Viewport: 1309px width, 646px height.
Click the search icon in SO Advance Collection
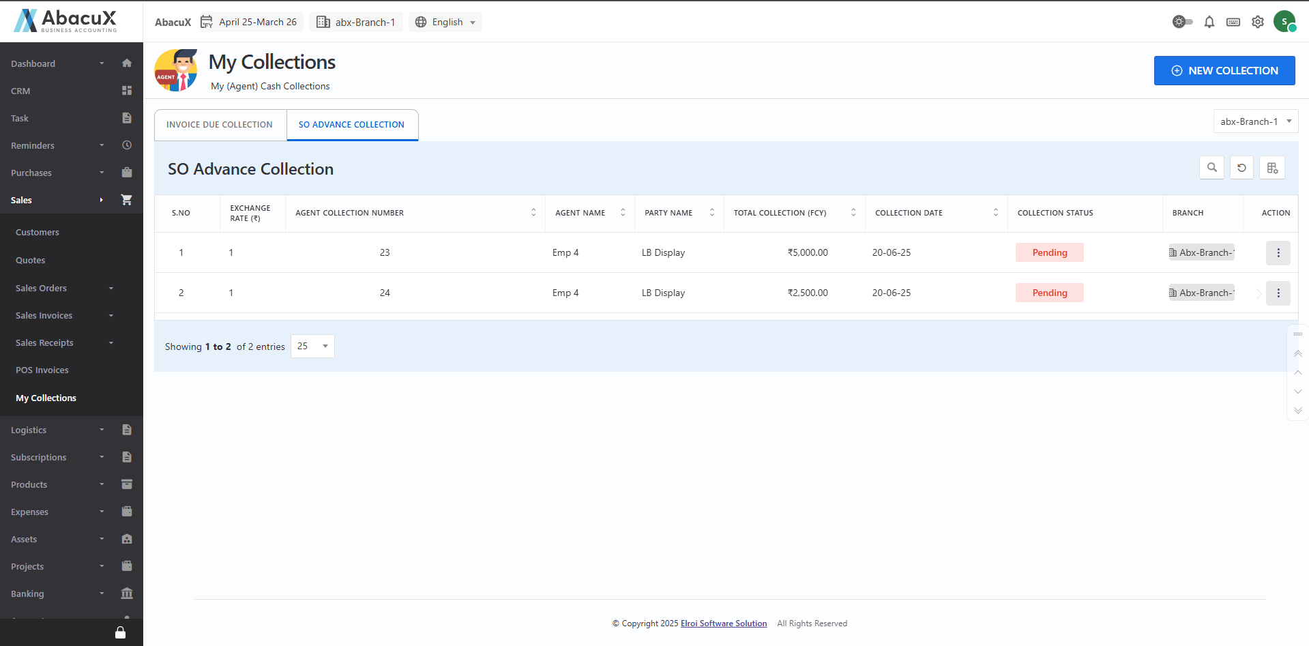point(1211,168)
